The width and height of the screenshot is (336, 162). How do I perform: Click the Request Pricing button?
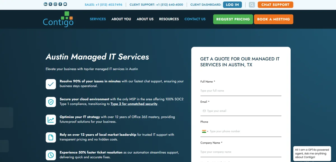[x=233, y=19]
